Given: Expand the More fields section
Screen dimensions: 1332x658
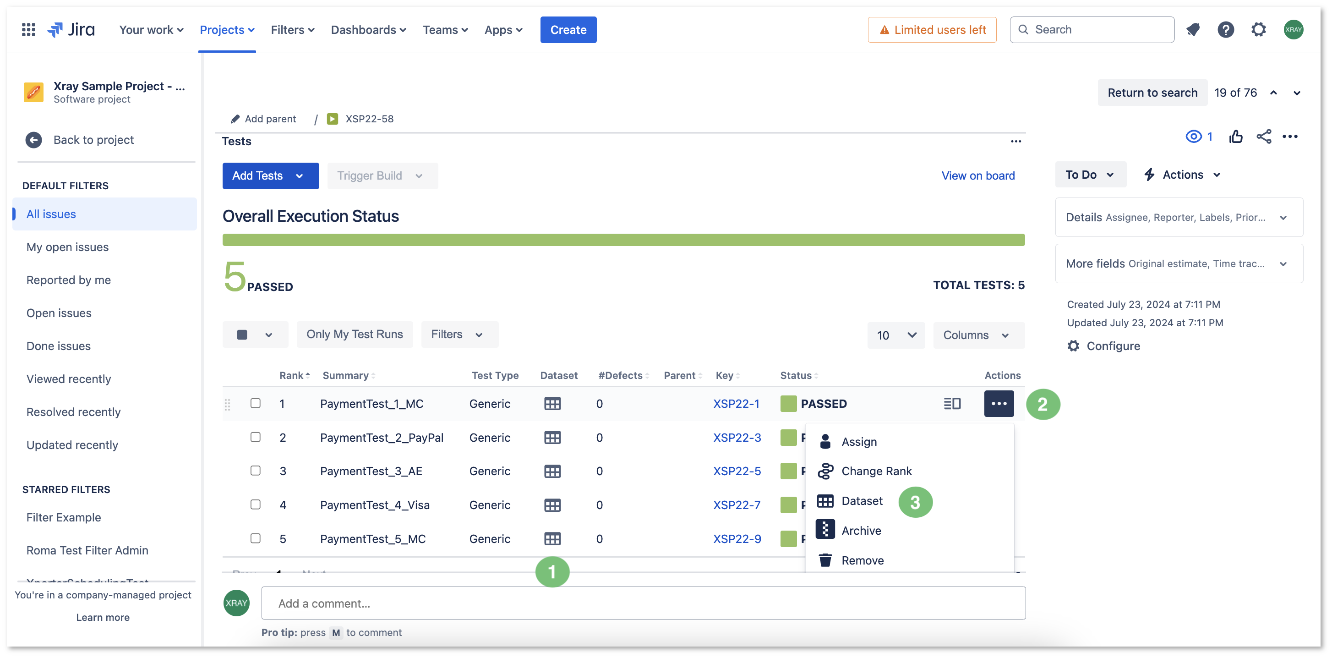Looking at the screenshot, I should (1179, 264).
